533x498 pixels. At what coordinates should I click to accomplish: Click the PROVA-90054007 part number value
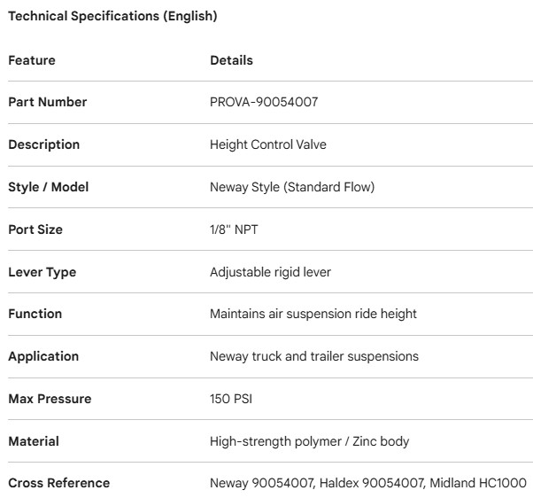tap(264, 102)
